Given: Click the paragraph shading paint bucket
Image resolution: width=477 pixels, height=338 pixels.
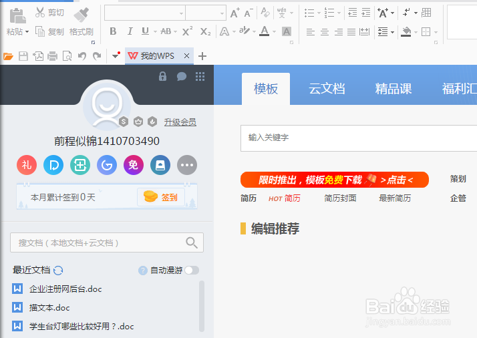Looking at the screenshot, I should 406,31.
